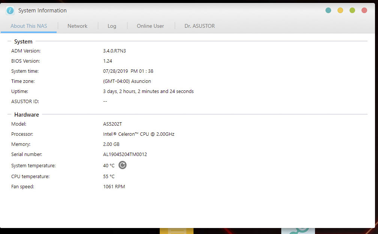Go to the Online User tab
378x234 pixels.
[x=150, y=26]
